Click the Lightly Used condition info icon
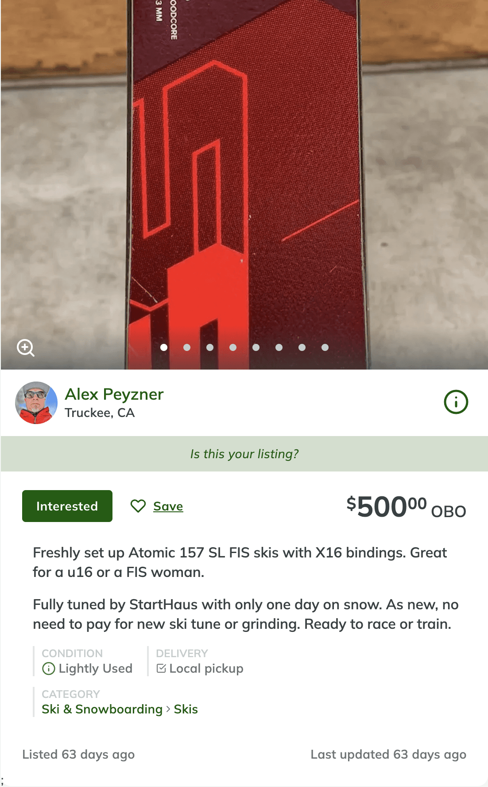Image resolution: width=488 pixels, height=787 pixels. coord(48,668)
